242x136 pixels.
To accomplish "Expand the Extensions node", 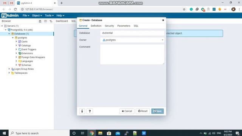I will (16, 53).
